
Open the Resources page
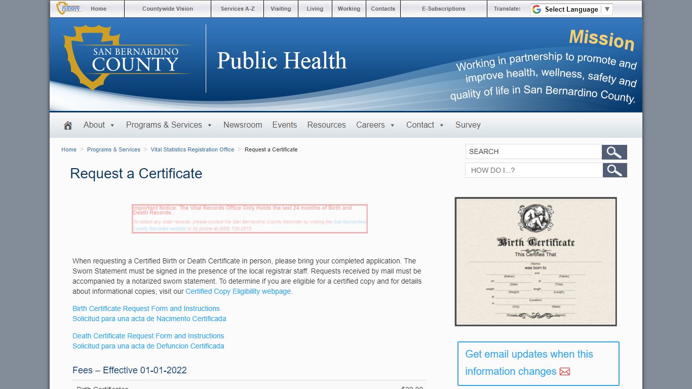(327, 125)
